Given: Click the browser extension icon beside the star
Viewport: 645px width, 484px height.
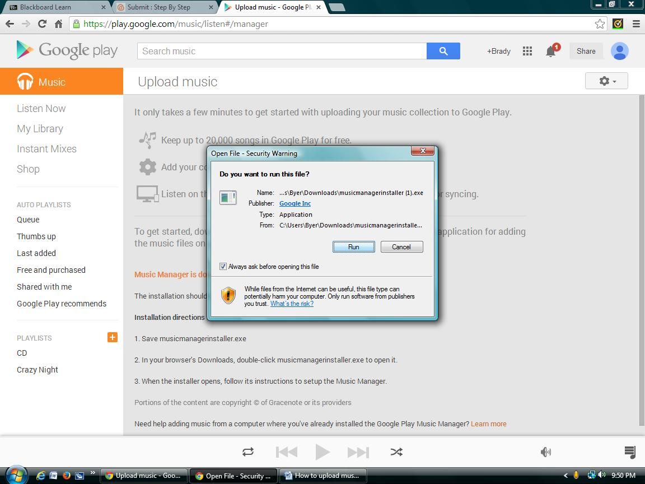Looking at the screenshot, I should 618,24.
